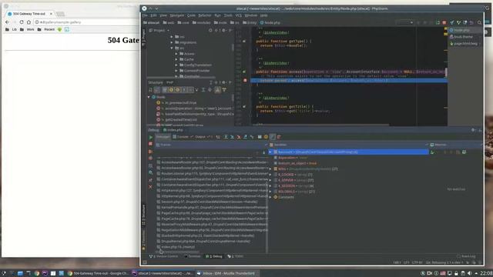The image size is (493, 277).
Task: Toggle the first grid view button in the Structure toolbar
Action: [x=165, y=90]
